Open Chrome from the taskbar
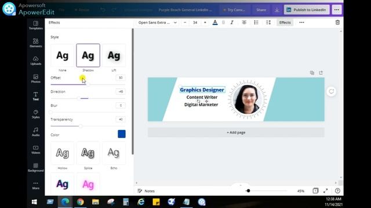The height and width of the screenshot is (208, 371). pos(81,202)
